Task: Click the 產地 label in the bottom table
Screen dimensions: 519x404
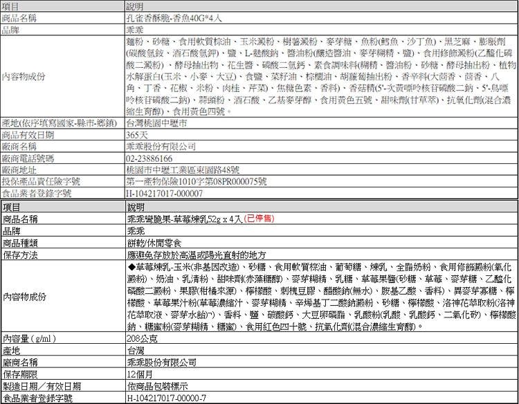Action: tap(11, 351)
